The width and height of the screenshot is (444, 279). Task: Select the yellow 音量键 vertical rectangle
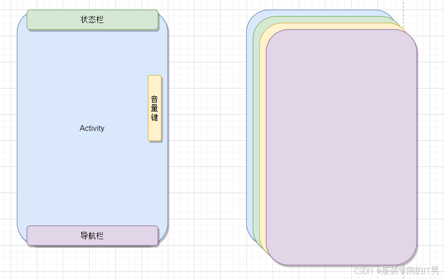tap(155, 108)
